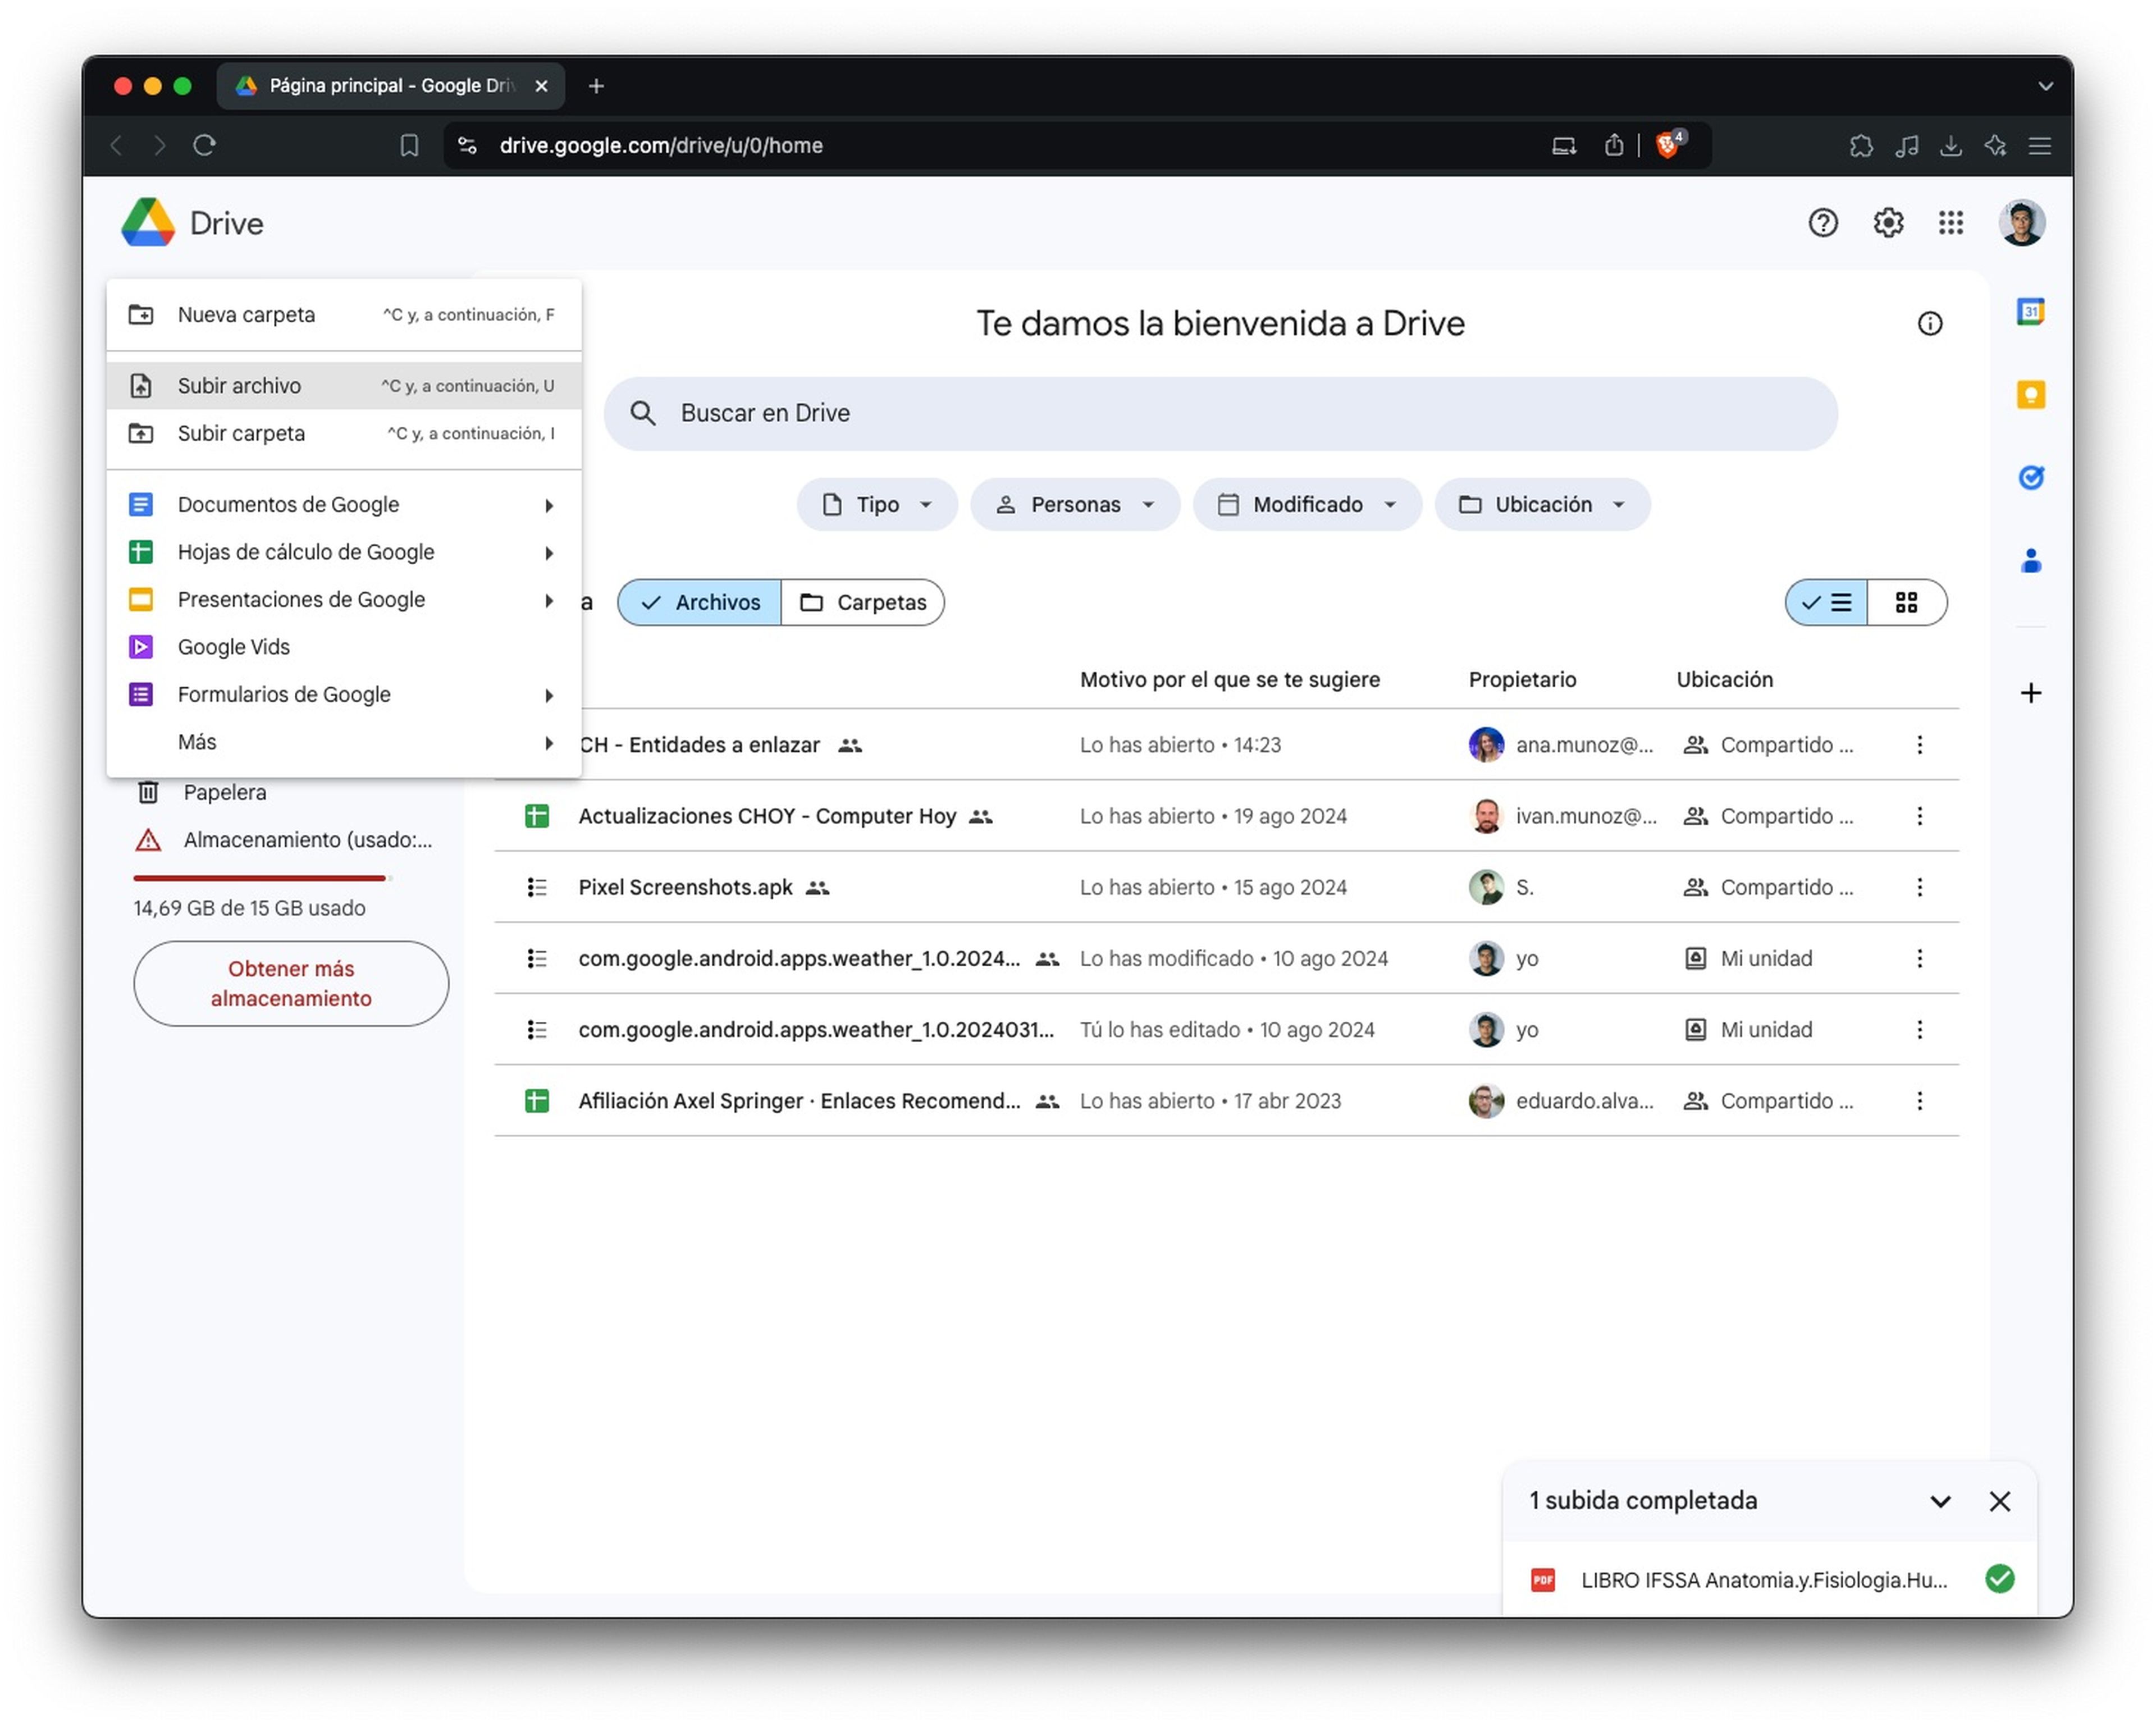Click the Propietario column header
The height and width of the screenshot is (1727, 2156).
pyautogui.click(x=1522, y=680)
